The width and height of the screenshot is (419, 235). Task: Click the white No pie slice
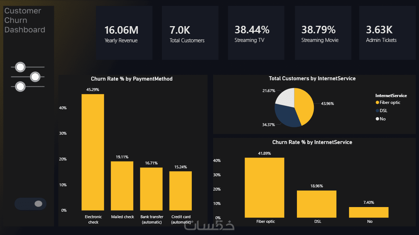pyautogui.click(x=286, y=97)
